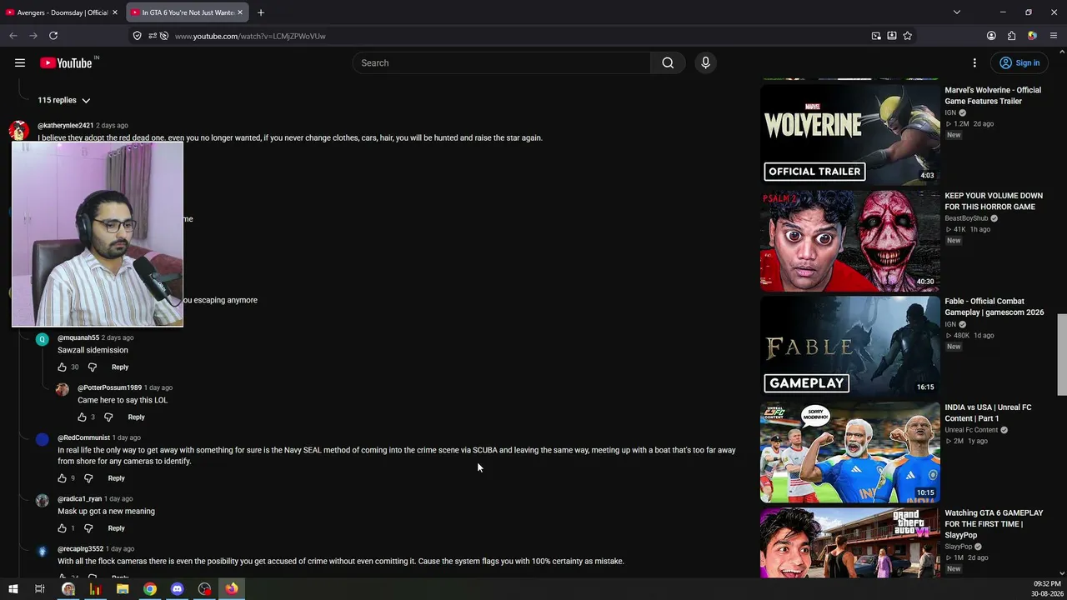Open a new browser tab
This screenshot has height=600, width=1067.
coord(261,12)
